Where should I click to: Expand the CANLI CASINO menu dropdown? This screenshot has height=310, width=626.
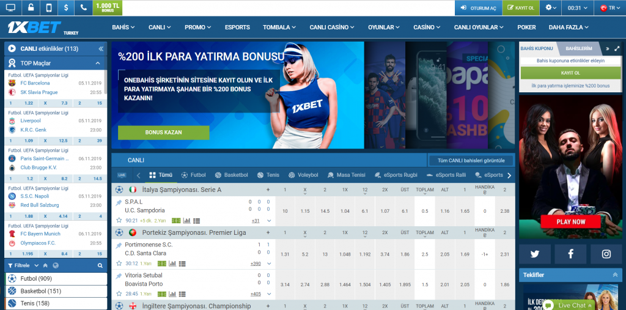pos(332,28)
